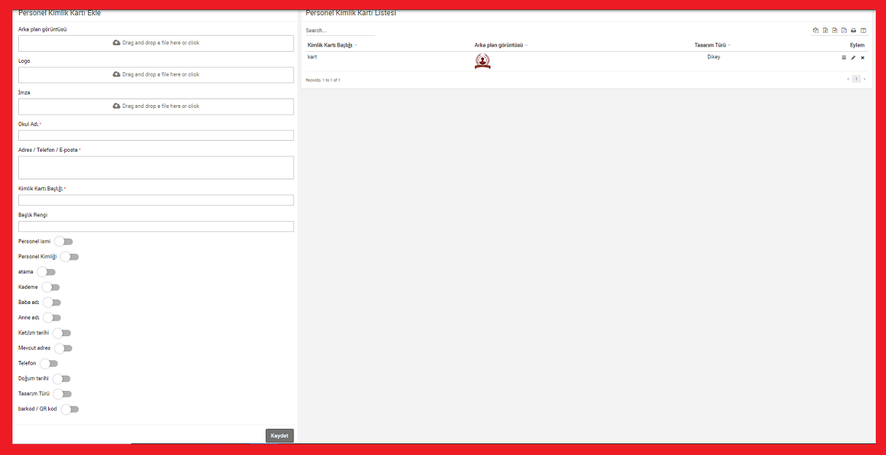886x455 pixels.
Task: Delete the kart record with X icon
Action: [862, 58]
